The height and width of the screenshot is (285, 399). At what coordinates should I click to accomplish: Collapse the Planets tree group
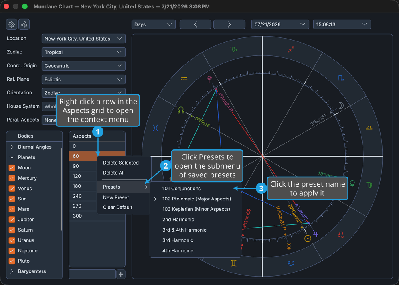click(x=12, y=157)
